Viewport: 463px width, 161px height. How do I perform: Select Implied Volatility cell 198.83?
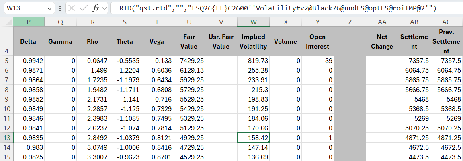(253, 99)
